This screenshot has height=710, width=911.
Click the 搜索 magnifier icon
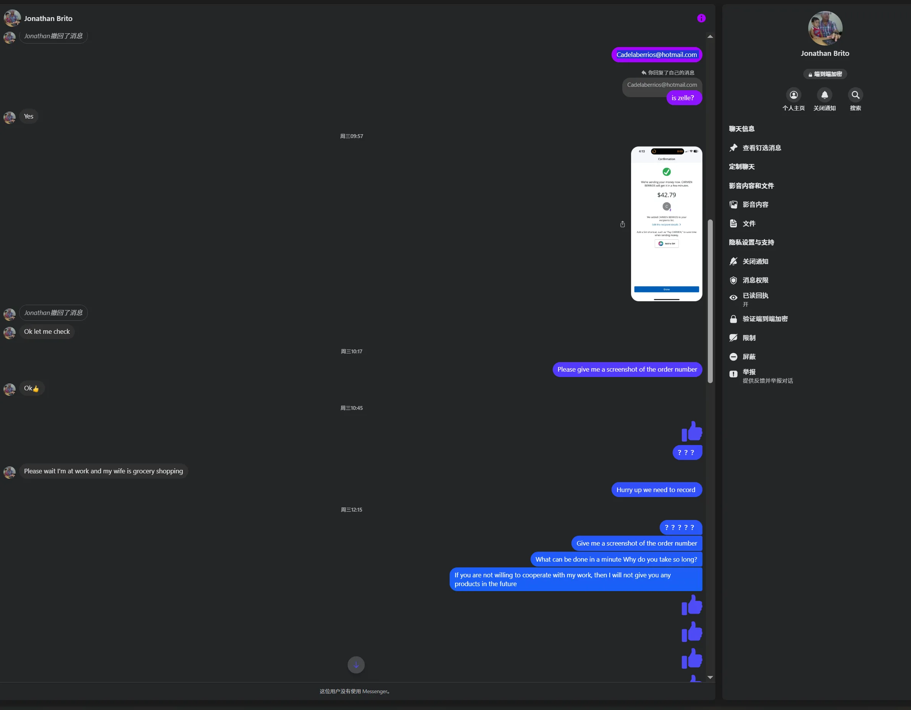855,95
